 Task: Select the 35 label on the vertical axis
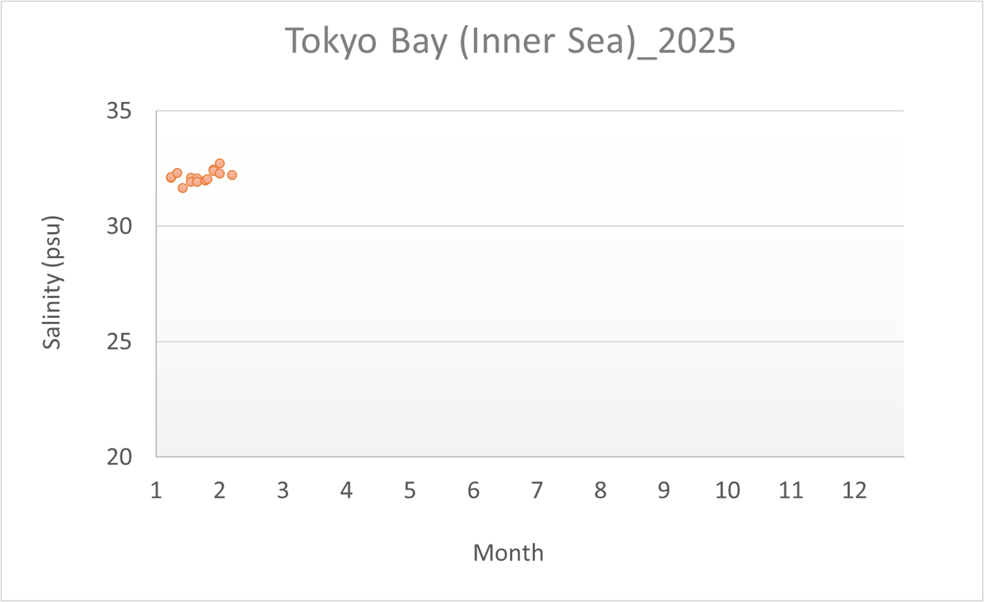point(119,111)
